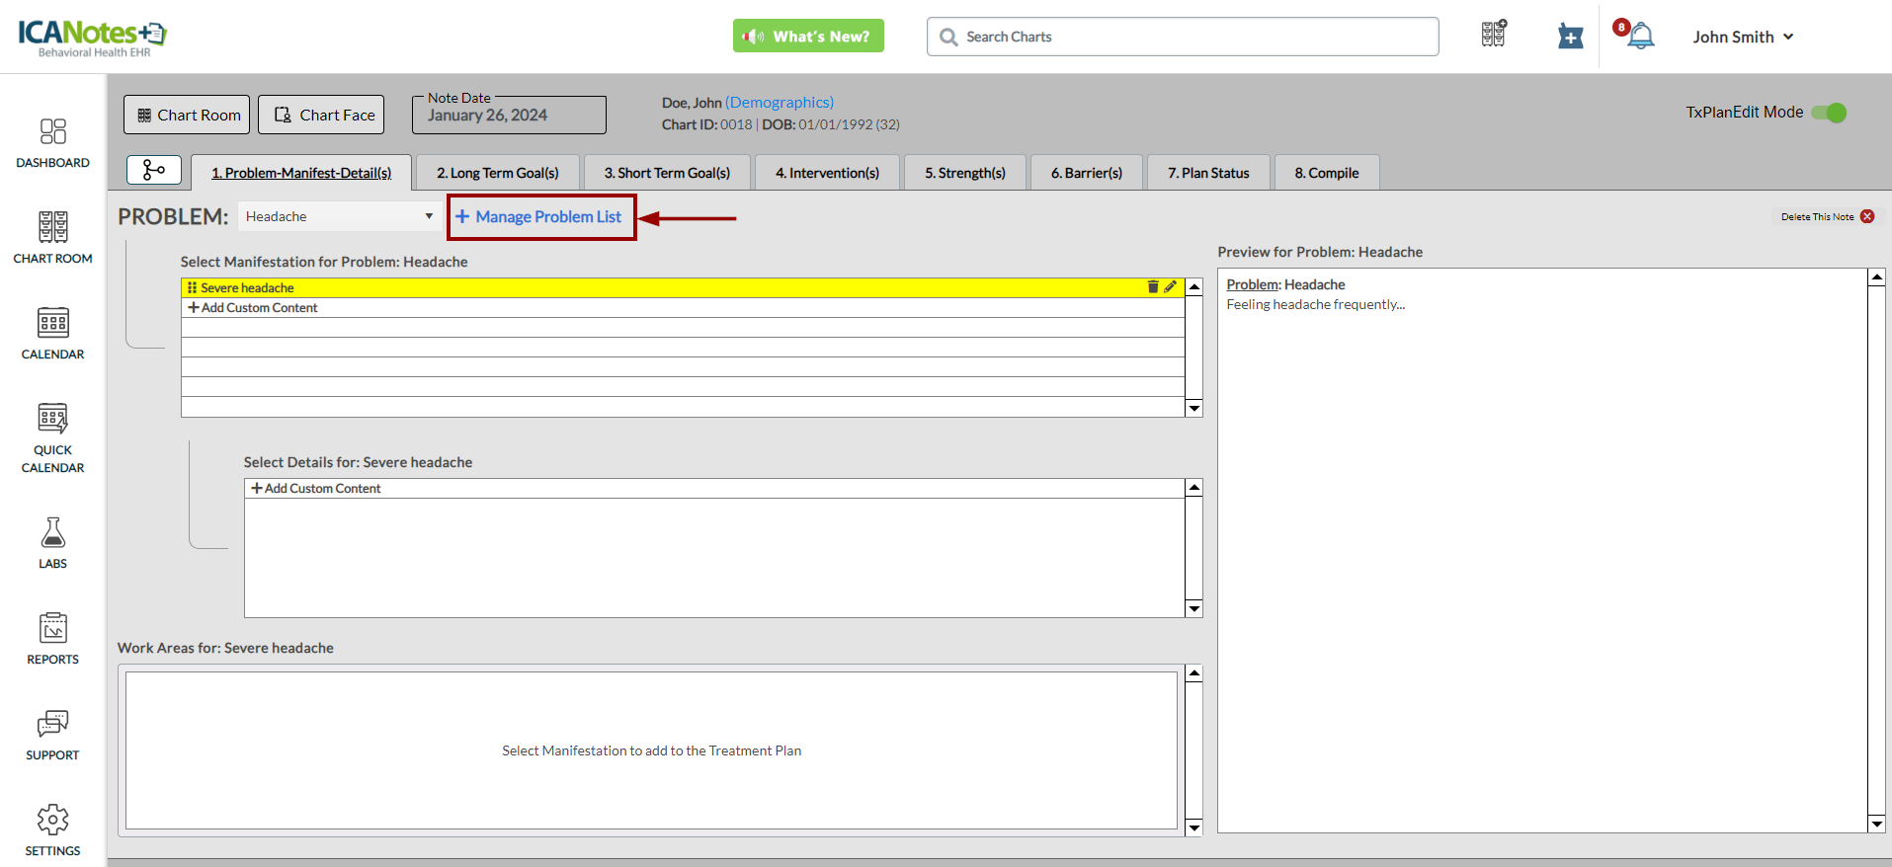Expand the John Smith user menu
The image size is (1892, 867).
point(1743,37)
